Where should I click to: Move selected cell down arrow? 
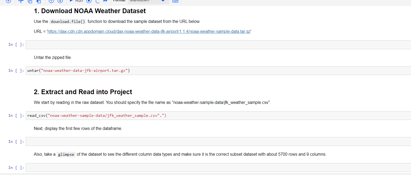coord(60,1)
